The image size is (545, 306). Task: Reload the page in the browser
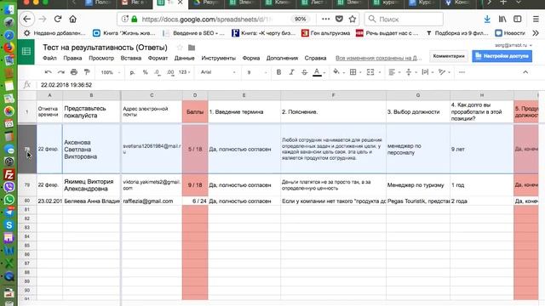58,19
